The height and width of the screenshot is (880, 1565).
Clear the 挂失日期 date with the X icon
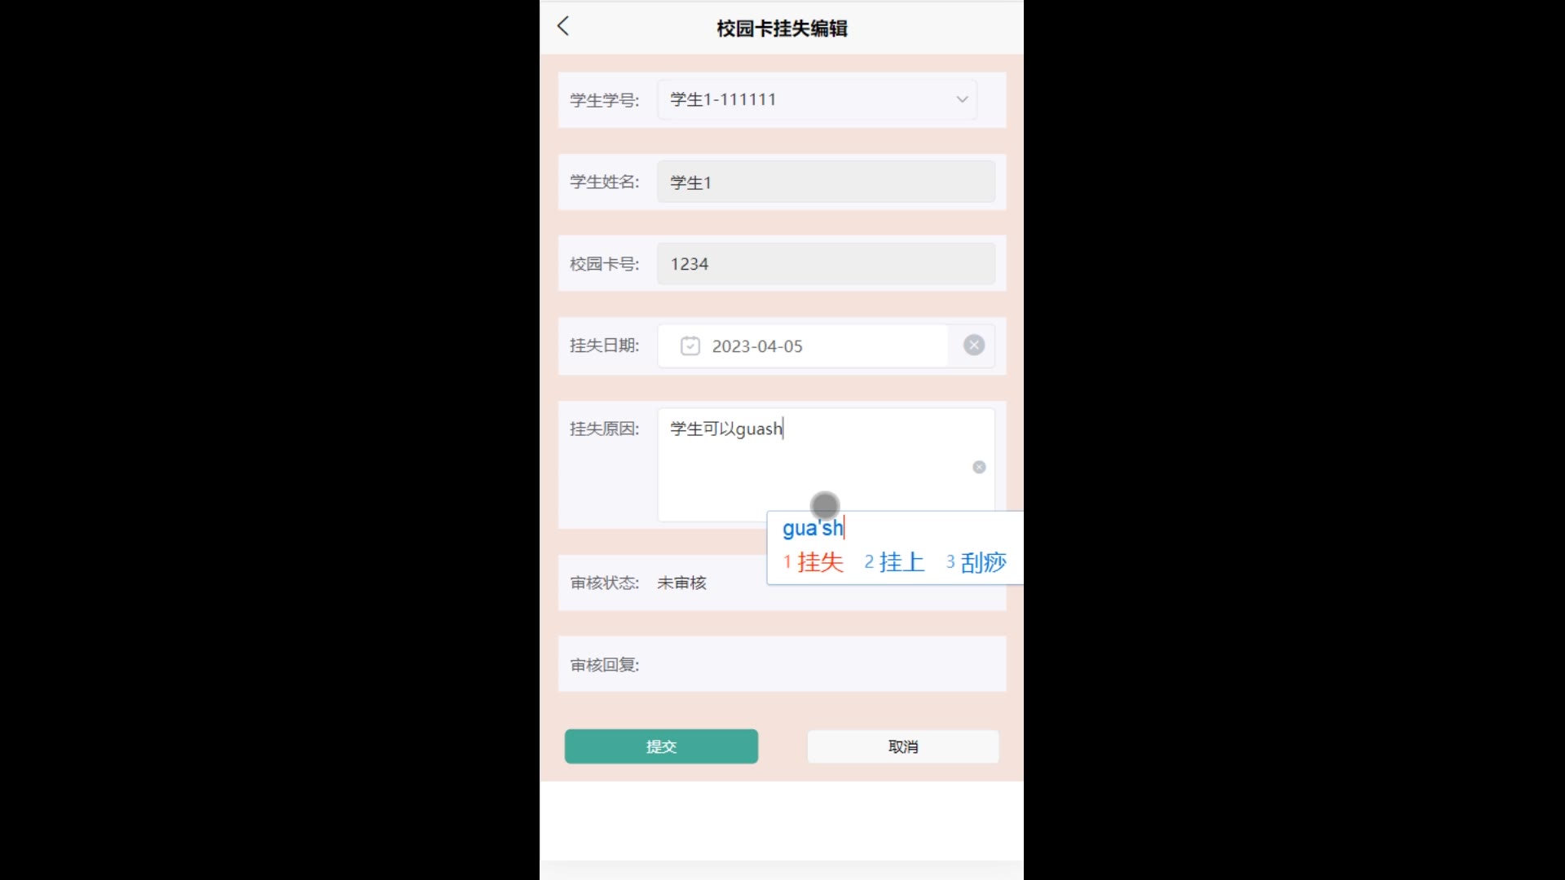point(973,345)
